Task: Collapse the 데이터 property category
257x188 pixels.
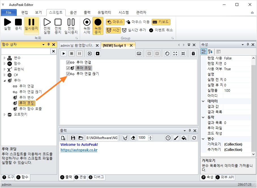Action: (x=203, y=101)
